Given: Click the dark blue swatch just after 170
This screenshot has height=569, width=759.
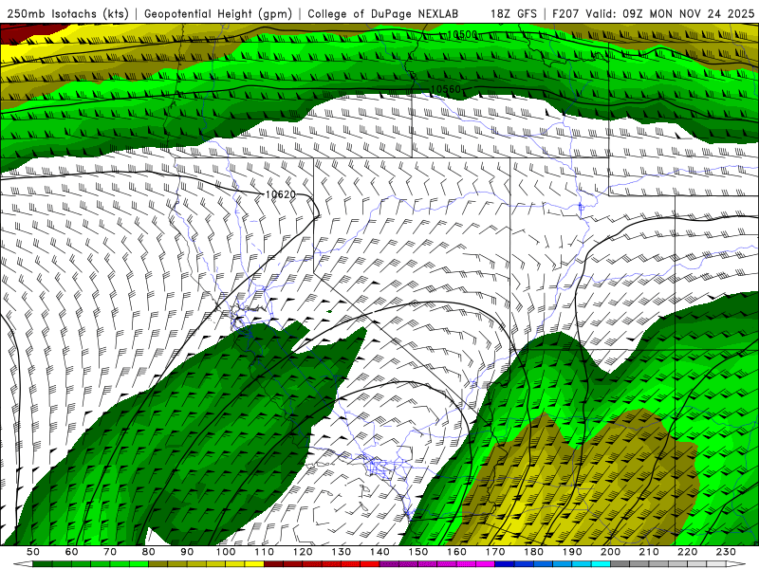Looking at the screenshot, I should pyautogui.click(x=505, y=564).
